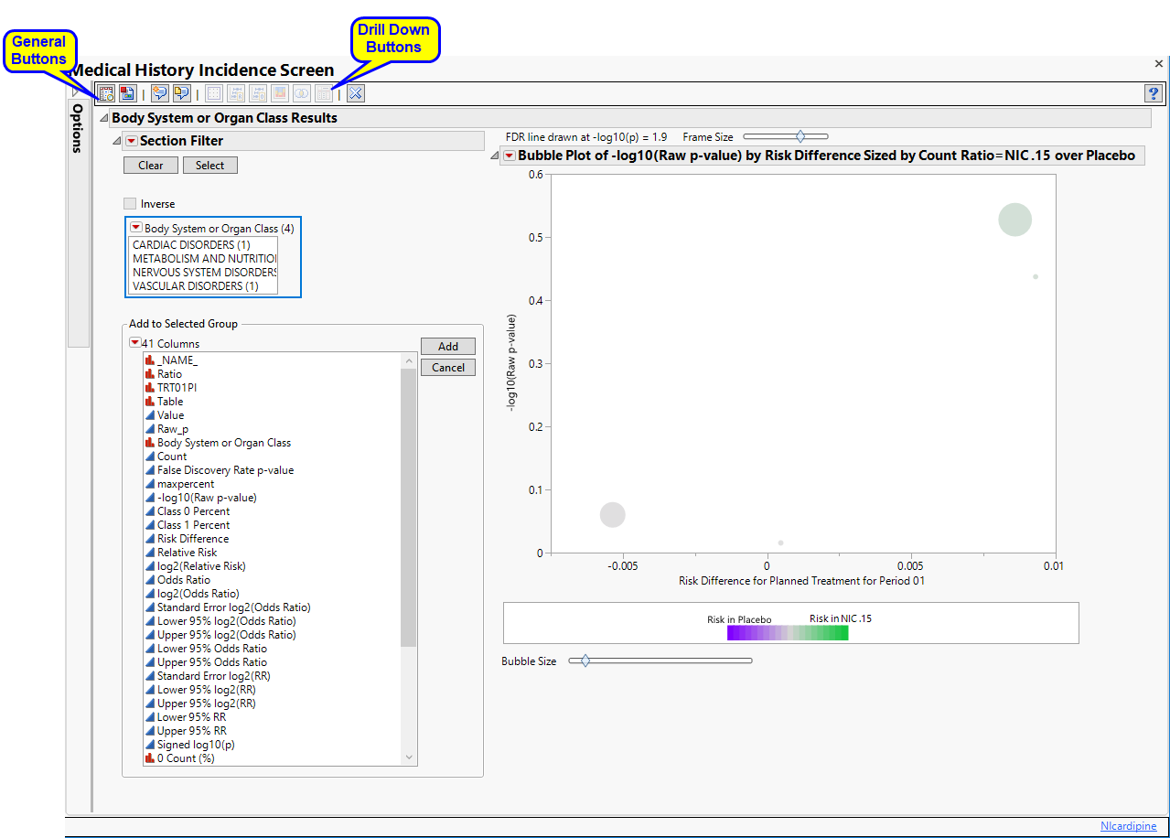Select METABOLISM AND NUTRITION filter item

point(203,259)
